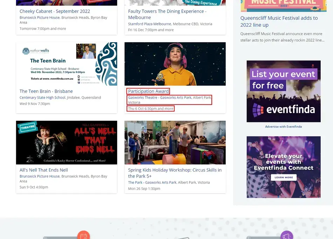The image size is (333, 239).
Task: Open the List your event for free banner
Action: 283,91
